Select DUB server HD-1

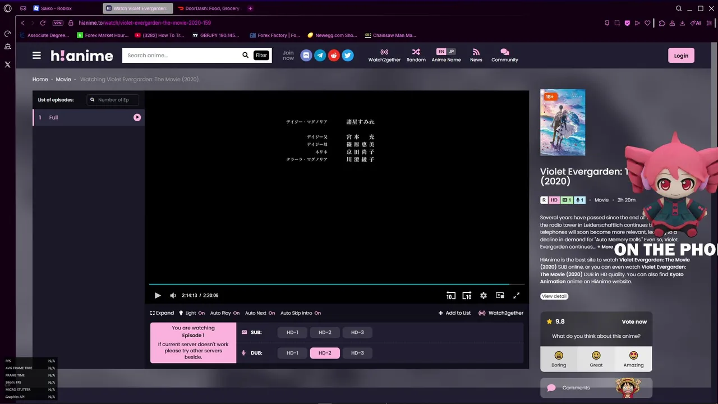click(292, 353)
